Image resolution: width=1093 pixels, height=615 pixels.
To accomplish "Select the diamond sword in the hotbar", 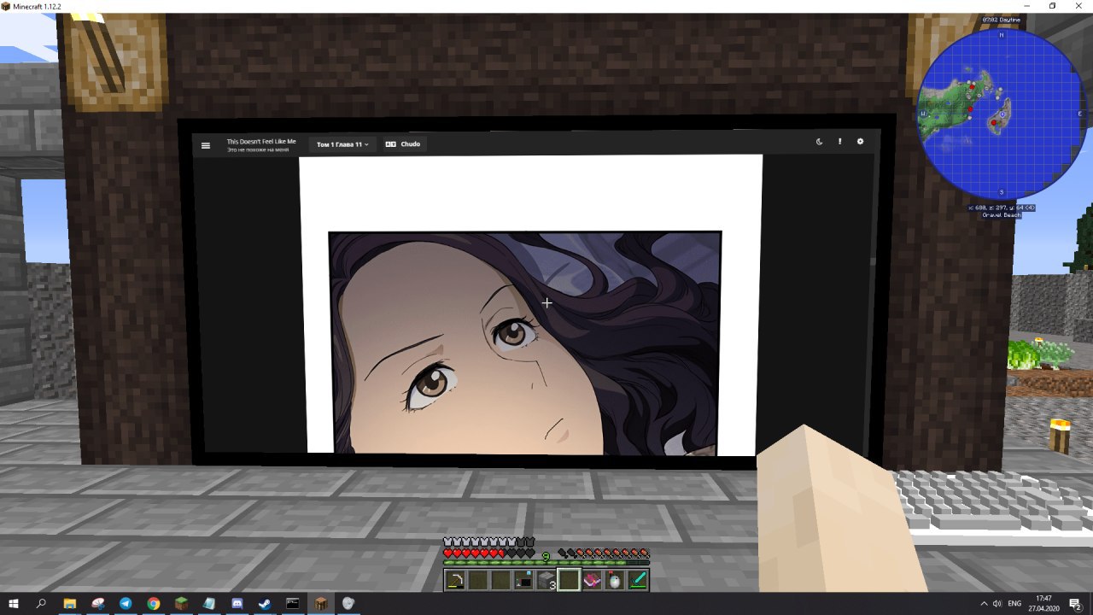I will point(638,581).
